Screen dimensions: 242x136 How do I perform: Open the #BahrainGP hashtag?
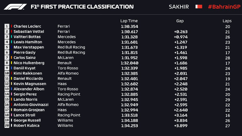pyautogui.click(x=223, y=7)
